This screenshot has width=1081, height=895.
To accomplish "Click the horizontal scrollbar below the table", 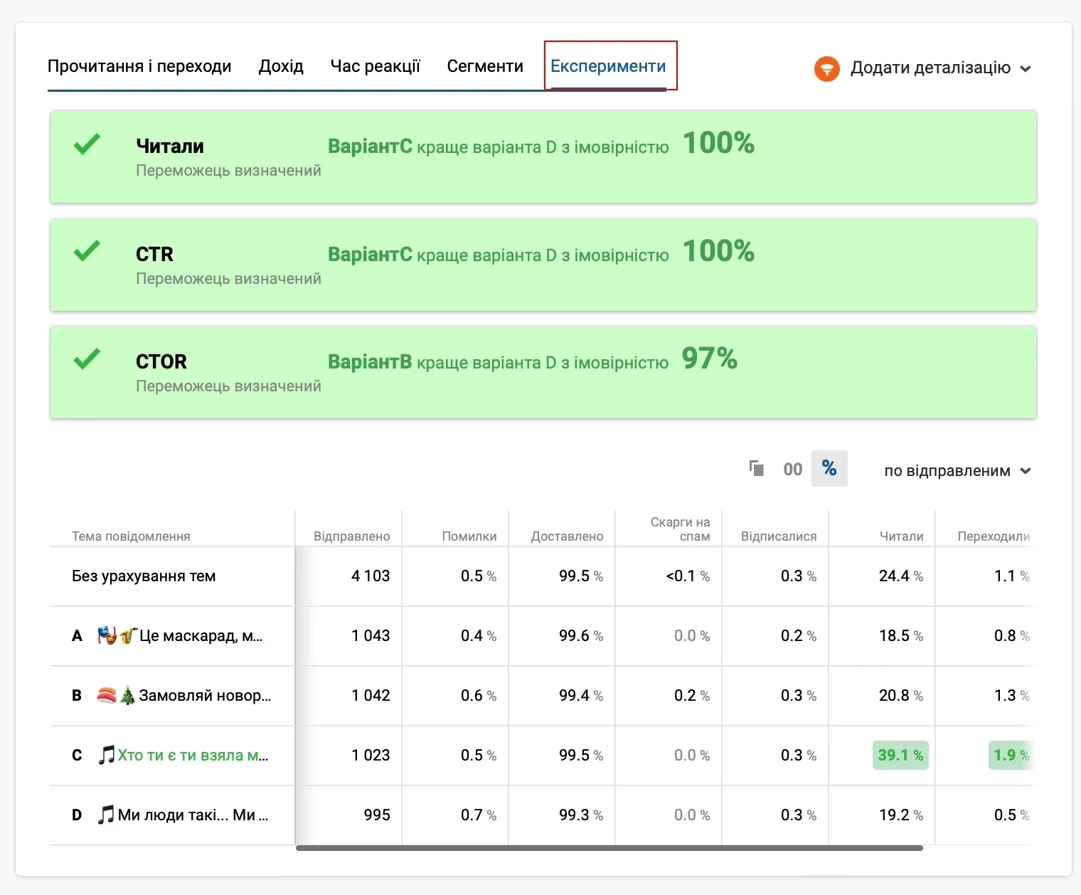I will 610,848.
